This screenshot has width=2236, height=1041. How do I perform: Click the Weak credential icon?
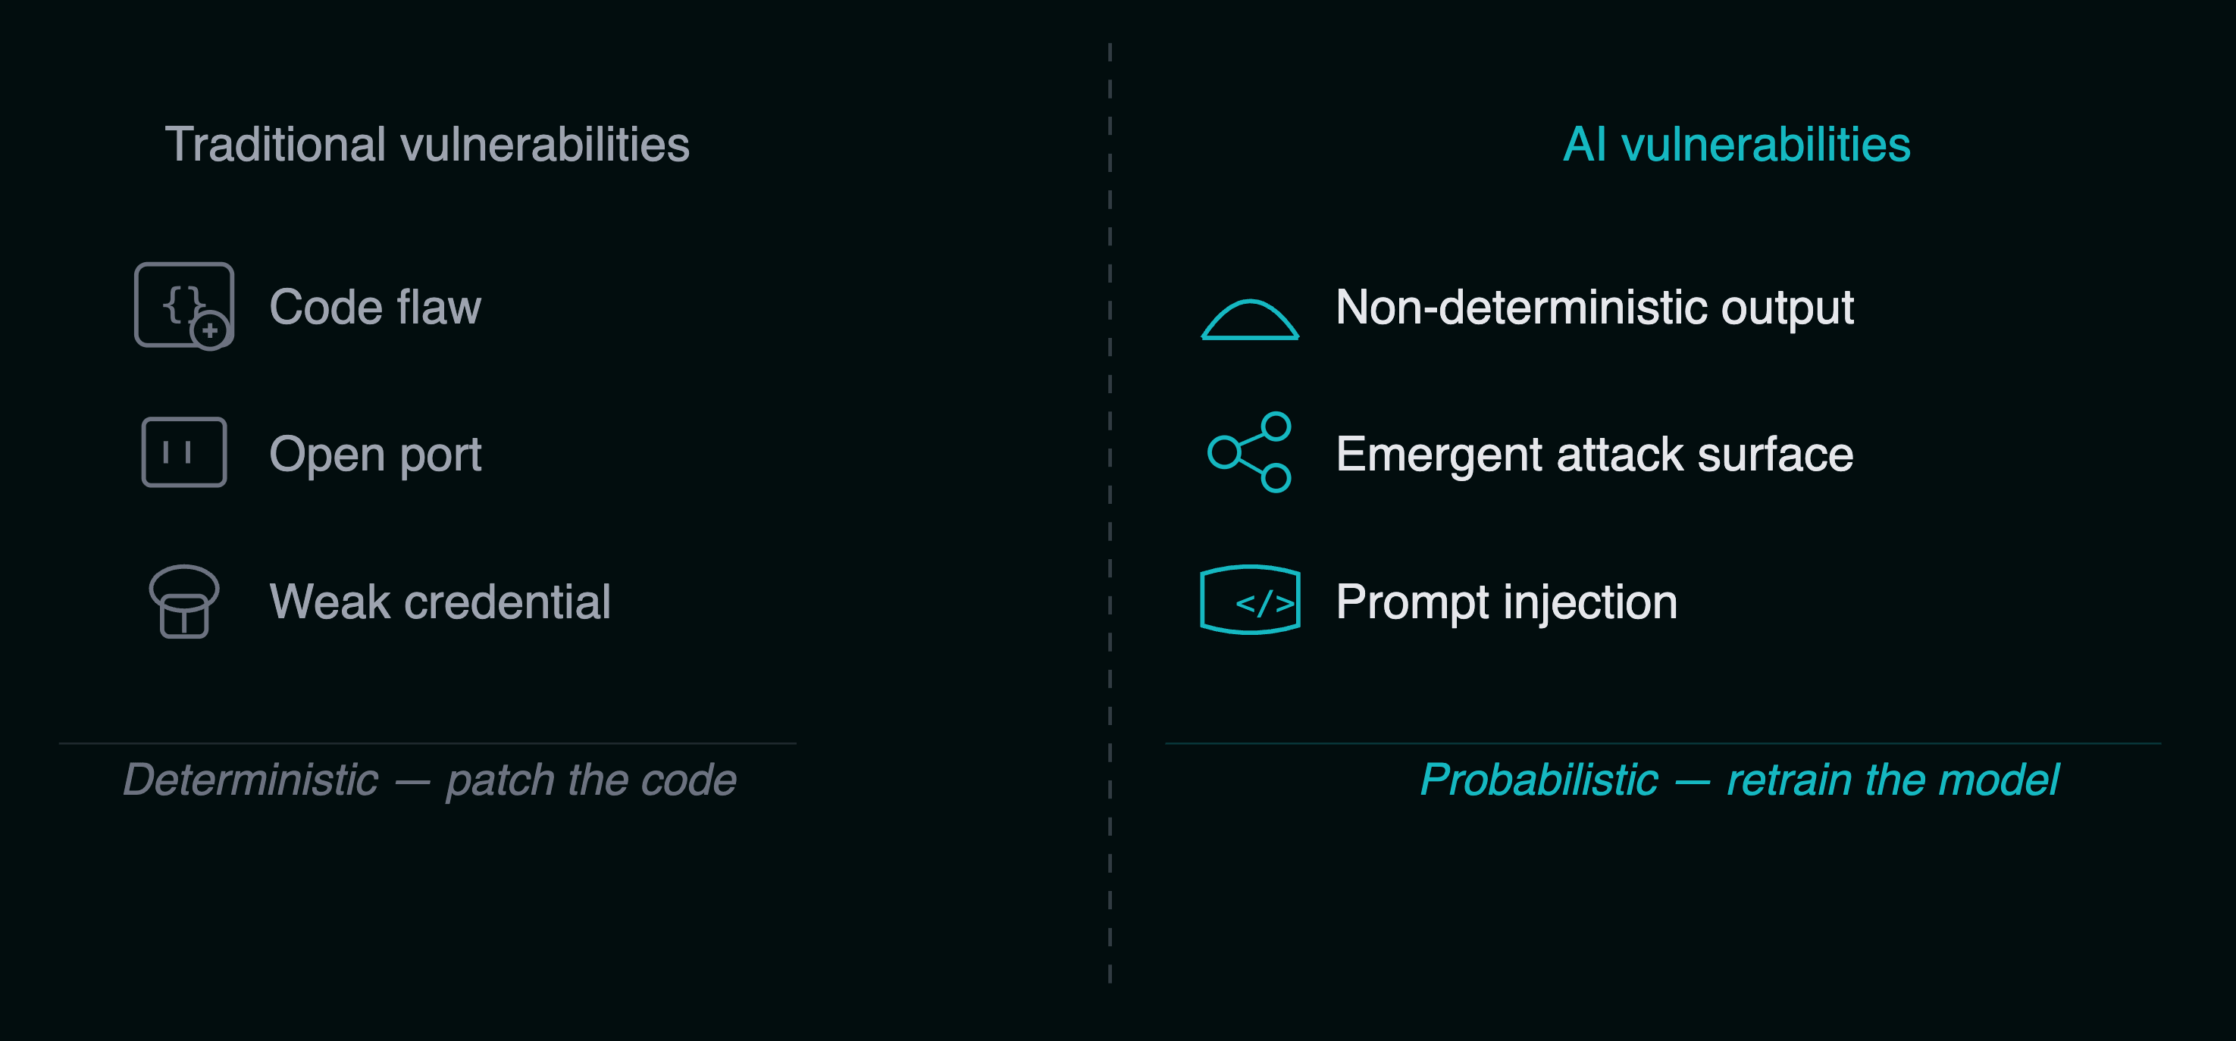point(184,601)
